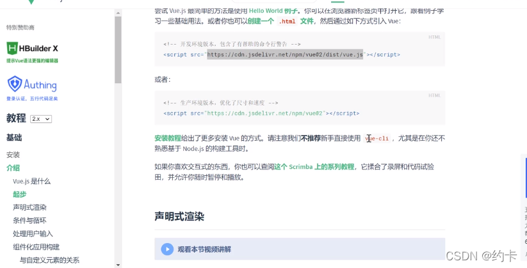Go to 组件化应用构建 in the sidebar

[36, 247]
